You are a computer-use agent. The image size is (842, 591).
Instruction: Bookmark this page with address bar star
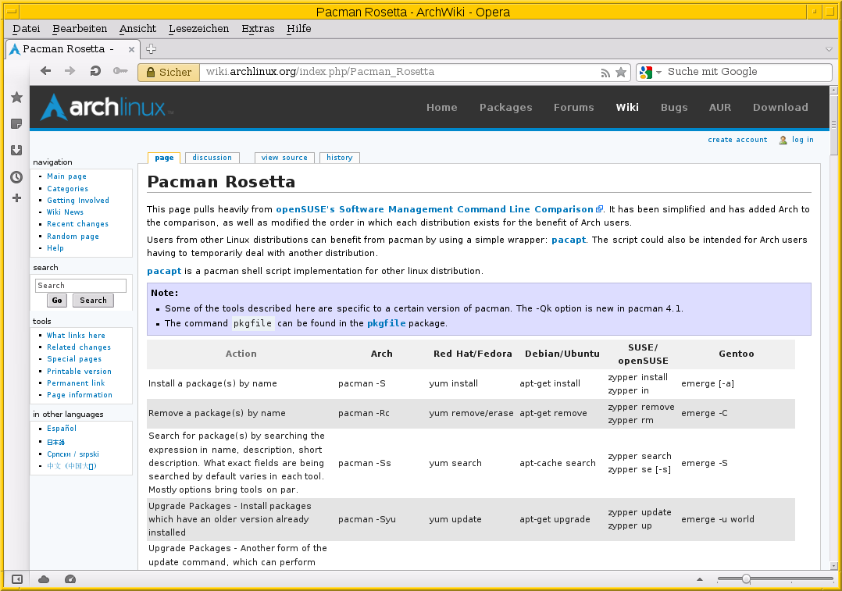(x=621, y=73)
